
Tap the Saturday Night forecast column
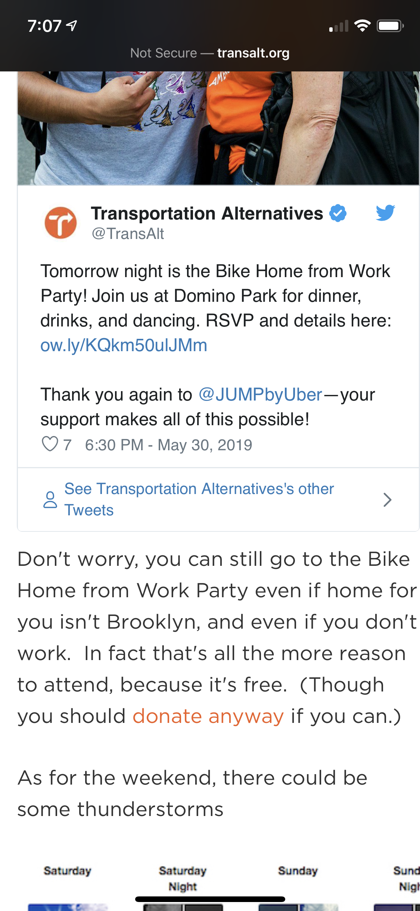(183, 883)
